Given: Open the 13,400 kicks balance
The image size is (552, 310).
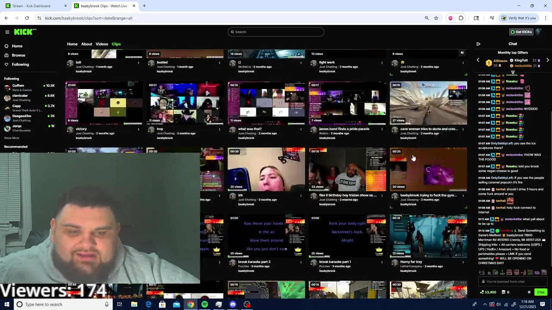Looking at the screenshot, I should [488, 292].
